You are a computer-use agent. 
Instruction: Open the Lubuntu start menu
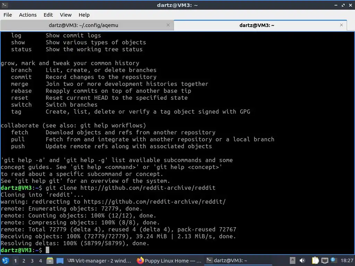pyautogui.click(x=5, y=260)
